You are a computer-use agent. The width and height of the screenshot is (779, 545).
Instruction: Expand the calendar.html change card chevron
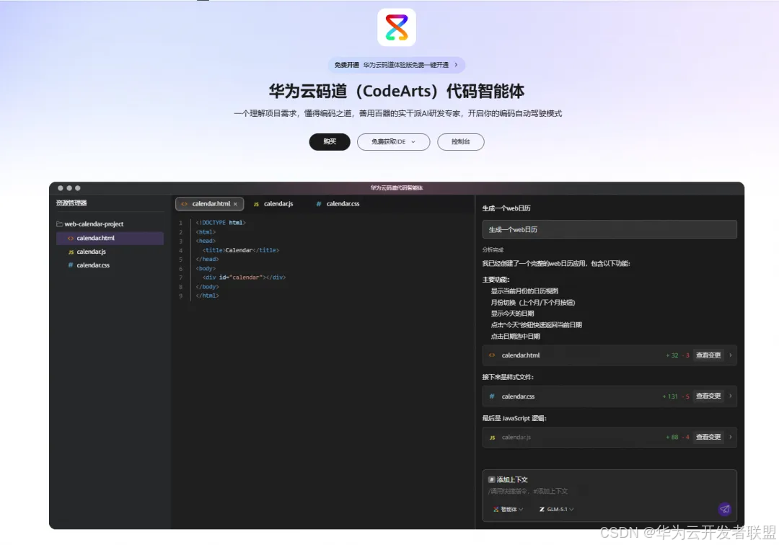730,355
